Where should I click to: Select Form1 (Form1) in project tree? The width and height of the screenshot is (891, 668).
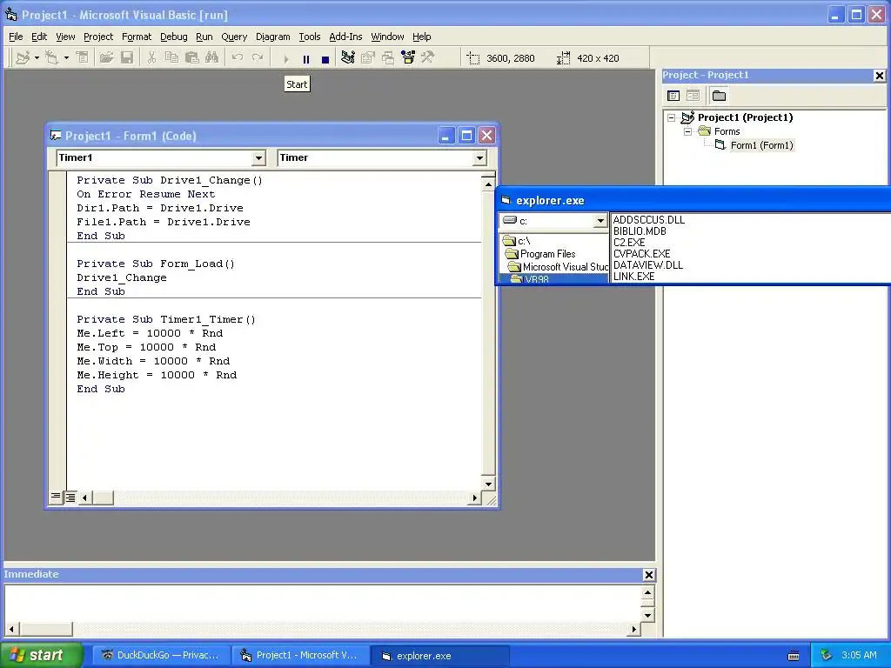(x=761, y=145)
